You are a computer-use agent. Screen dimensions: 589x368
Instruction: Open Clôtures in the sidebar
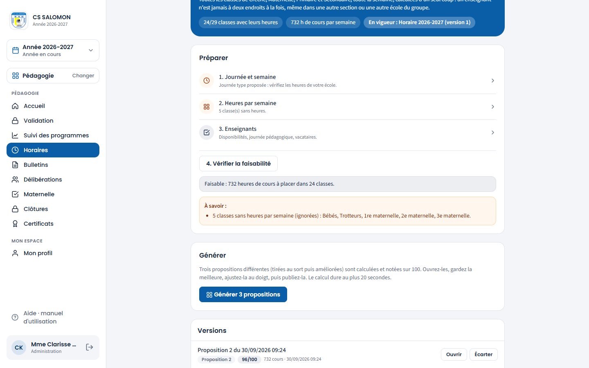pyautogui.click(x=53, y=209)
